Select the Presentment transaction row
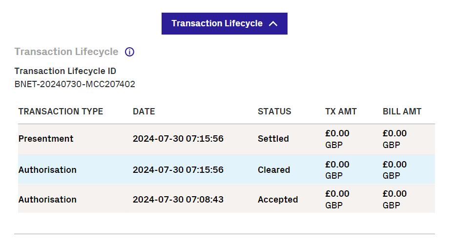 click(x=46, y=139)
